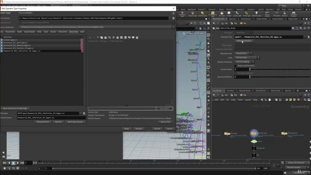The image size is (311, 175).
Task: Jump to first frame on playbar
Action: point(4,163)
